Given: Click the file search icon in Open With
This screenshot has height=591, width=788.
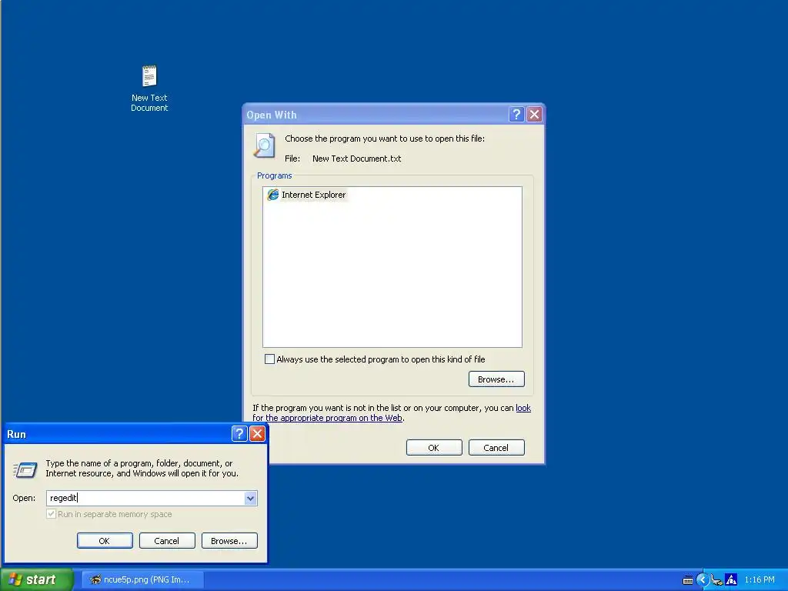Looking at the screenshot, I should [265, 145].
